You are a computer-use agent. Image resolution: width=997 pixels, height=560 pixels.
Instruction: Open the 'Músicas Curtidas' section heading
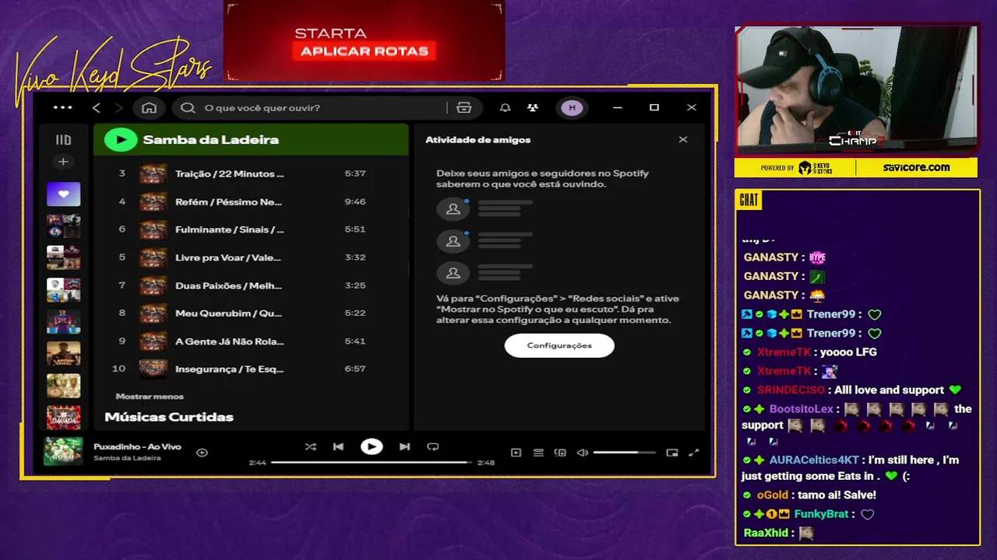(x=169, y=417)
